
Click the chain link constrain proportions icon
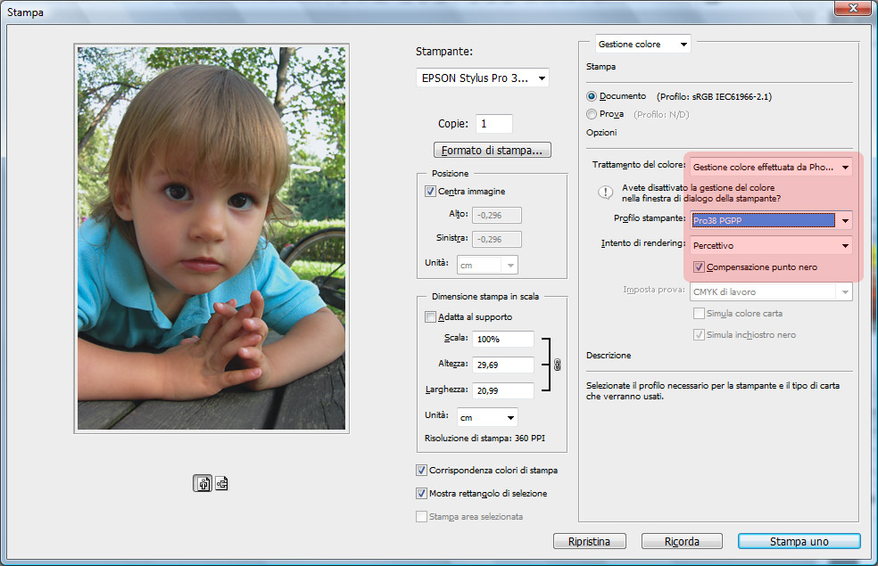tap(557, 365)
